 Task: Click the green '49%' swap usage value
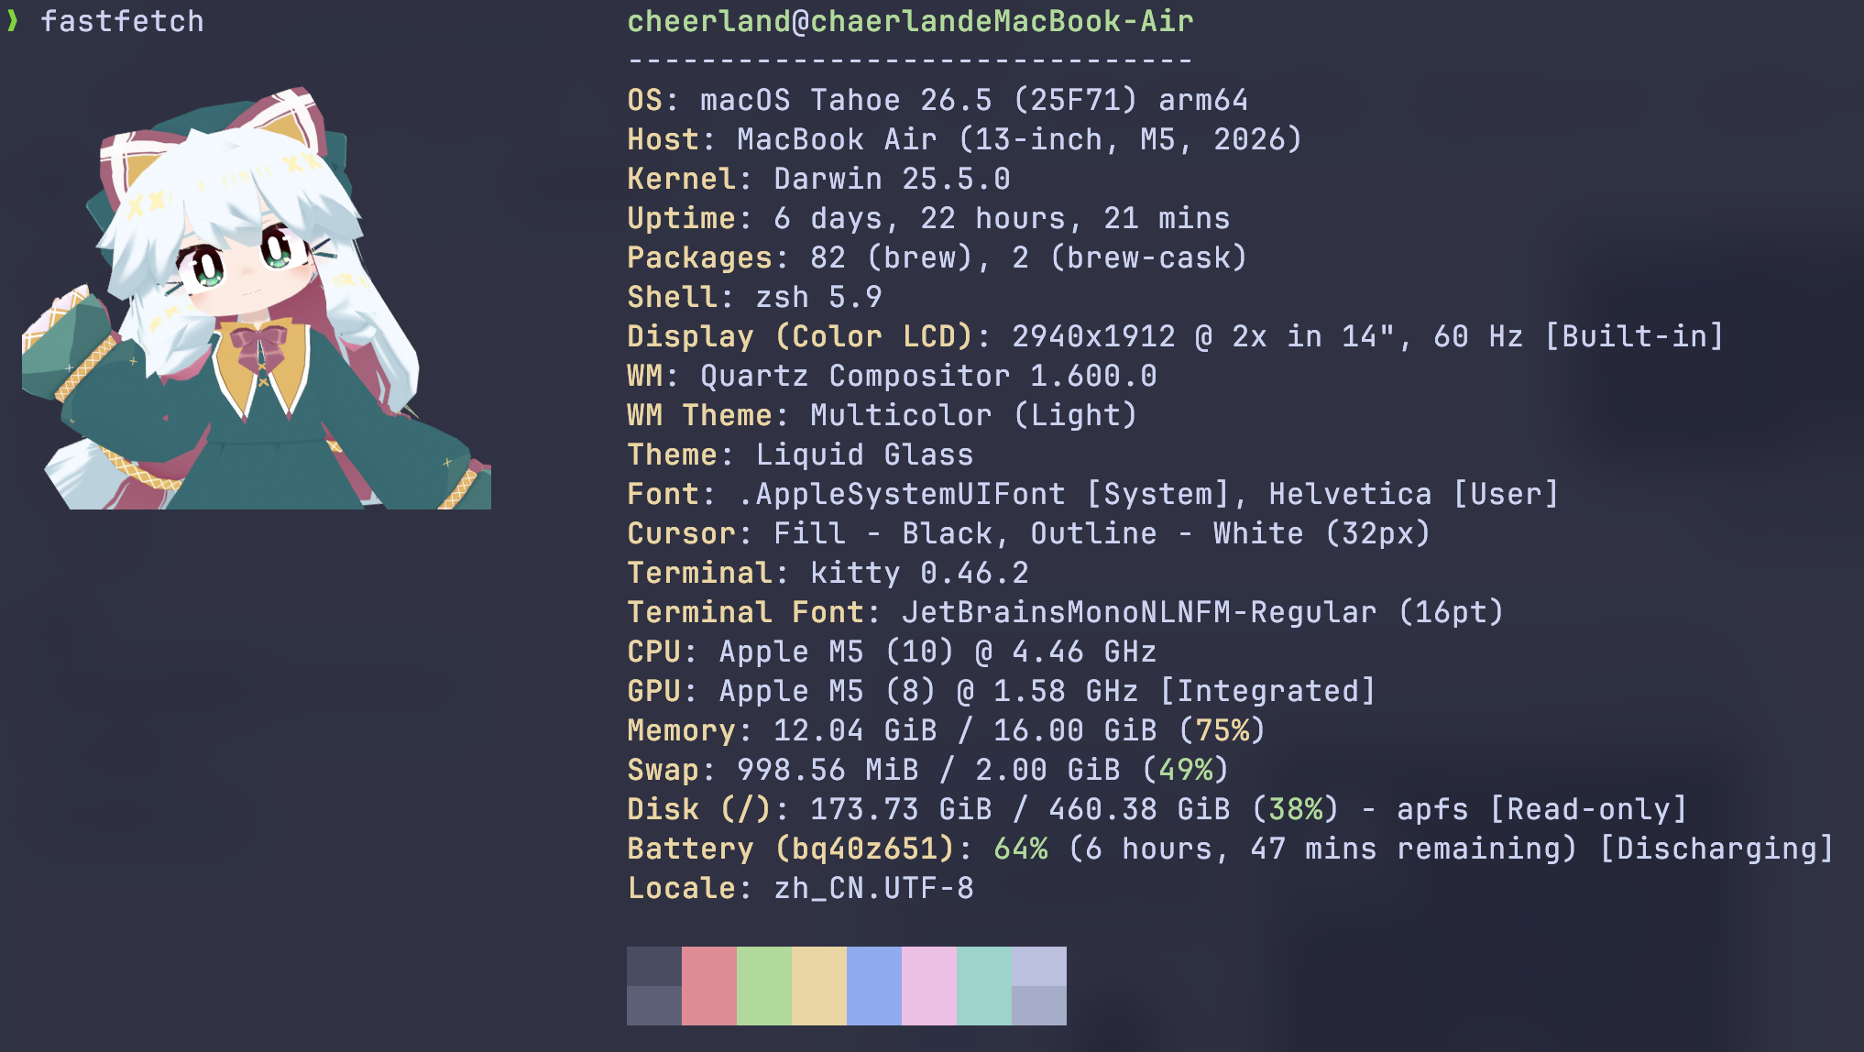[1185, 770]
